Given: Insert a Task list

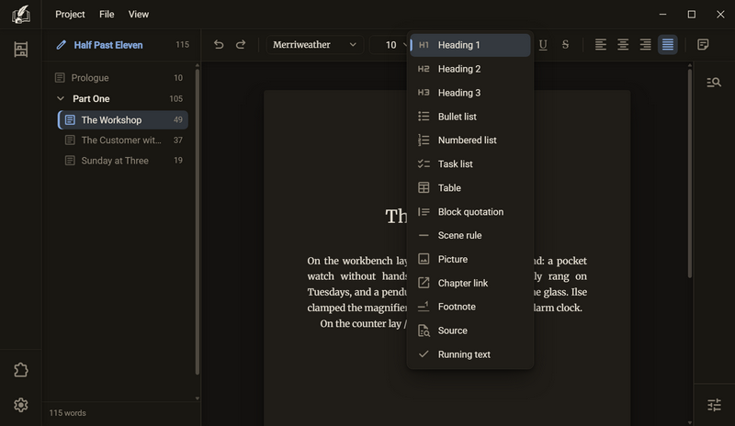Looking at the screenshot, I should (470, 164).
